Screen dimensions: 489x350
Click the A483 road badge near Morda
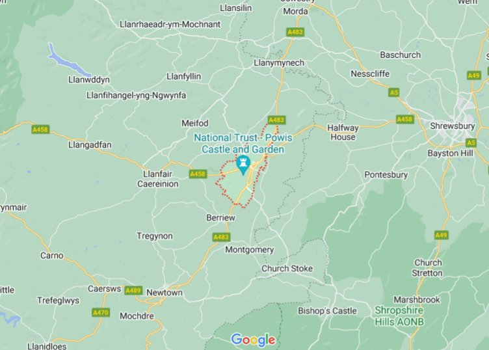295,32
